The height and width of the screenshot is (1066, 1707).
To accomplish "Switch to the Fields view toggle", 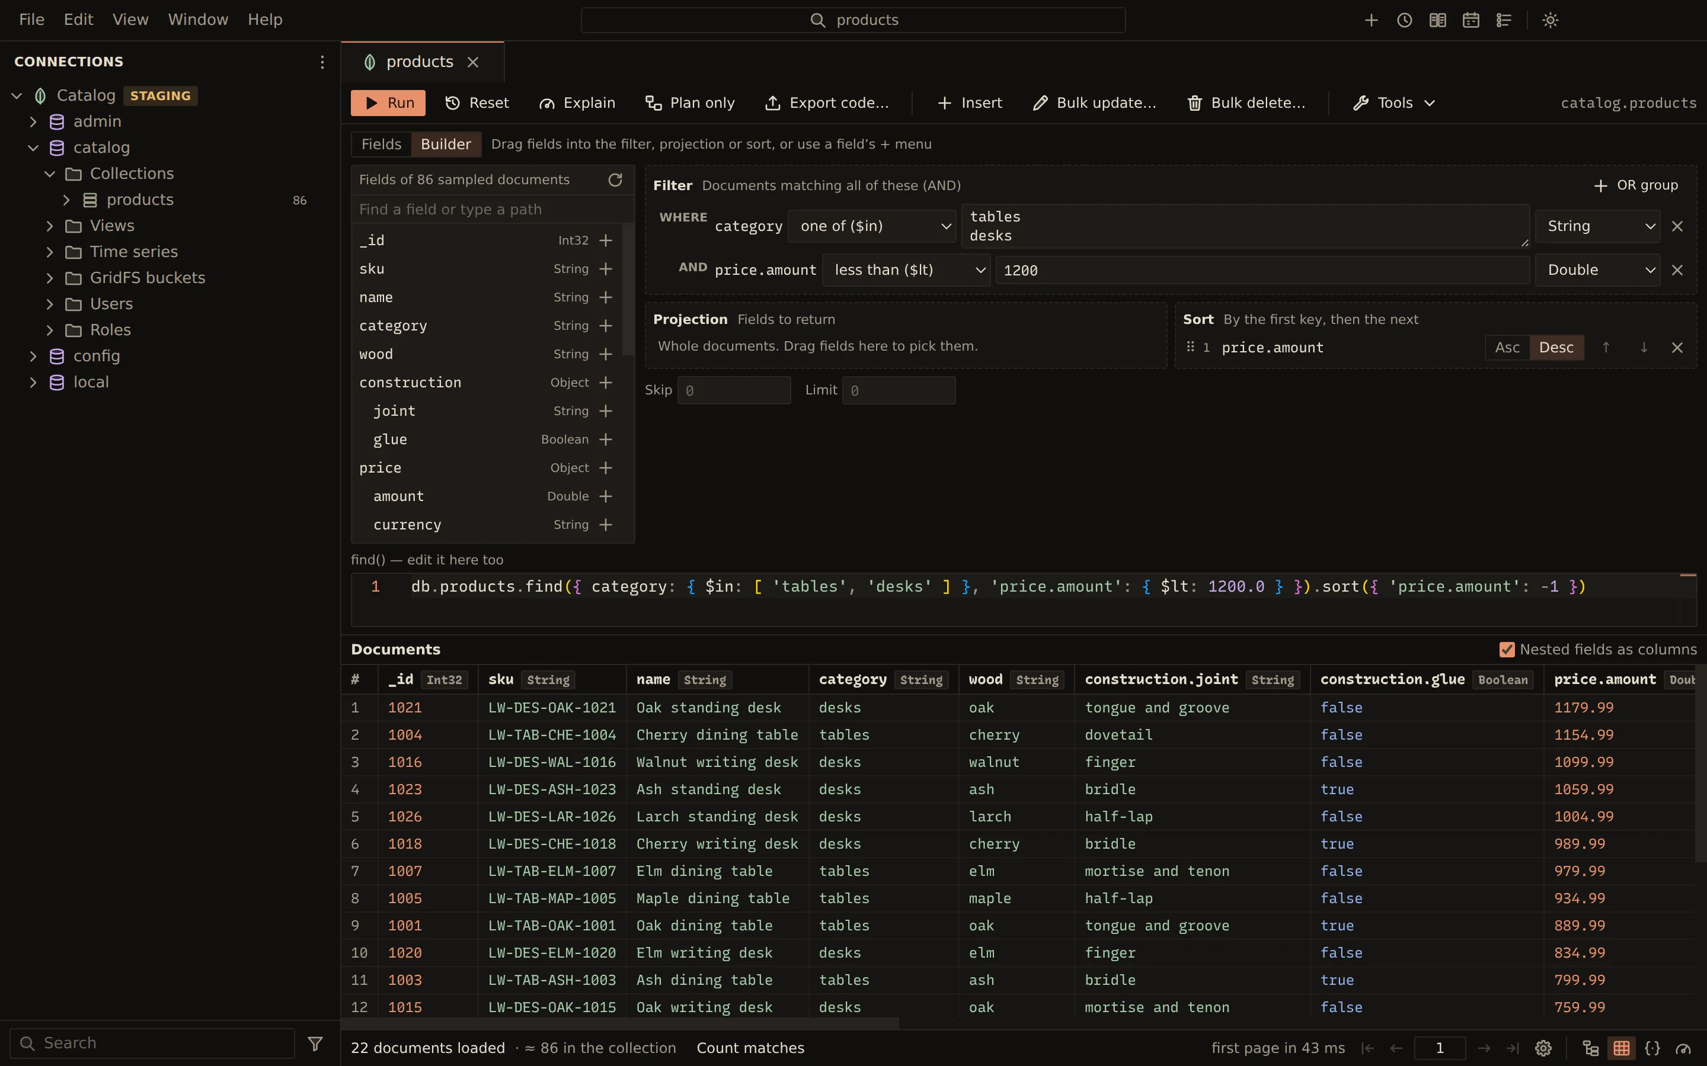I will (381, 145).
